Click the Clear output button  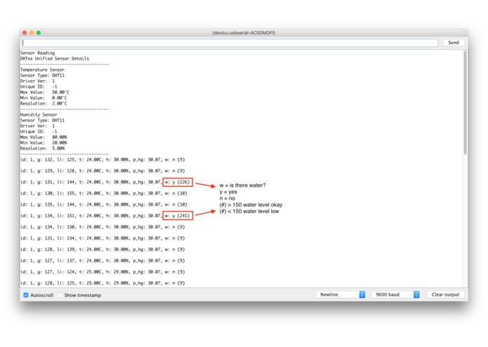click(445, 294)
